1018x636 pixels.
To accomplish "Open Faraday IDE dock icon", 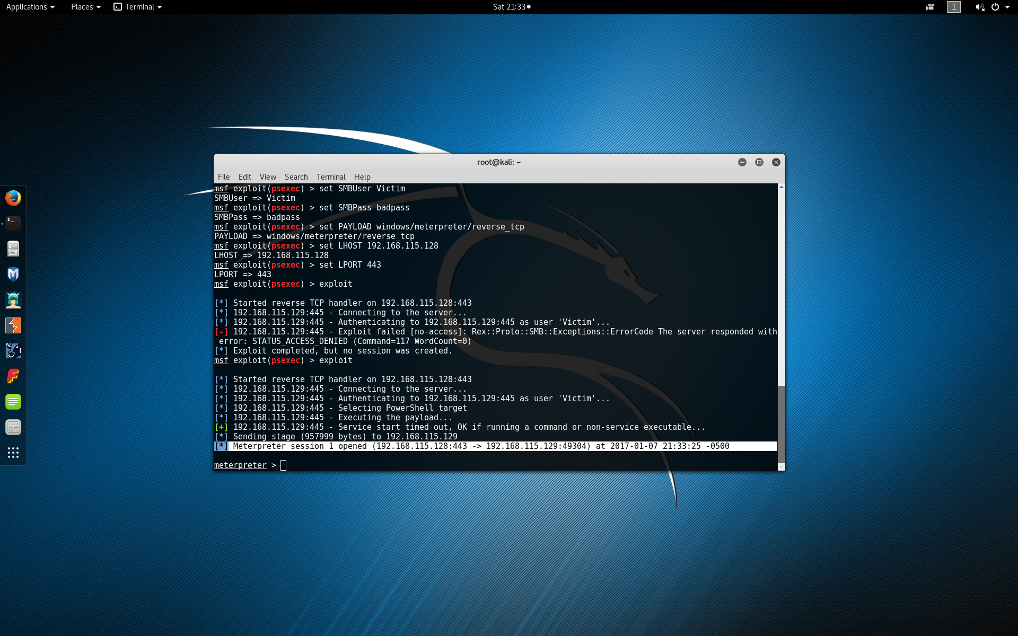I will point(13,376).
